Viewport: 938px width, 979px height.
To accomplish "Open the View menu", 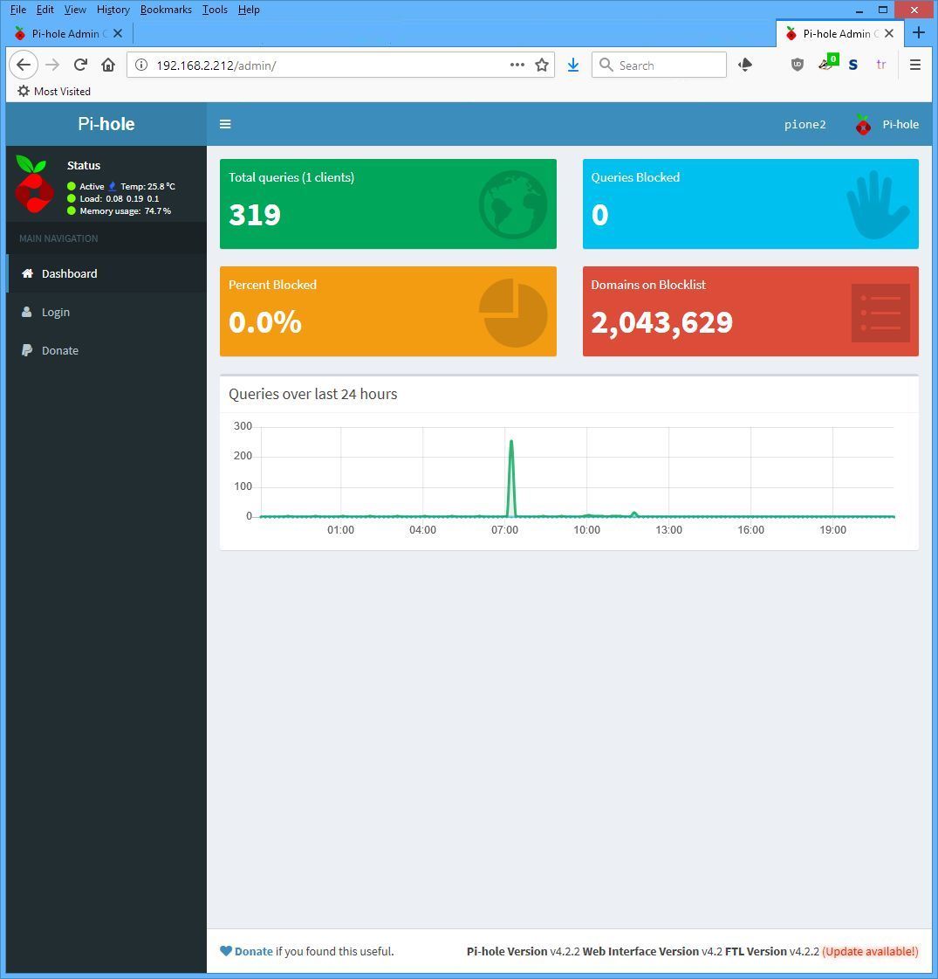I will tap(75, 10).
